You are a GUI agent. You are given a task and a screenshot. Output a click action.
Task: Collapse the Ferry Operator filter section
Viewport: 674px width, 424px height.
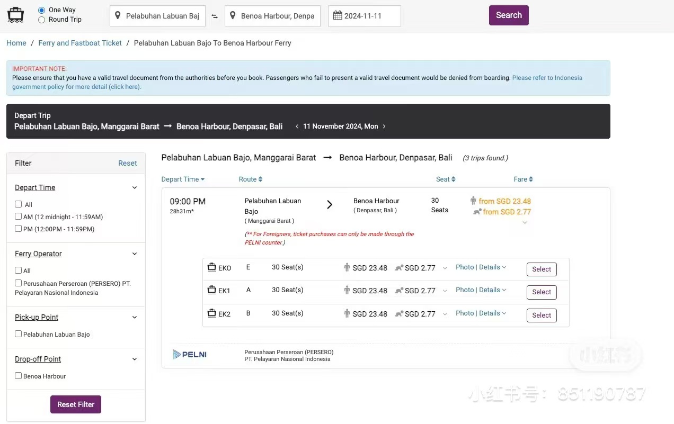pos(135,254)
